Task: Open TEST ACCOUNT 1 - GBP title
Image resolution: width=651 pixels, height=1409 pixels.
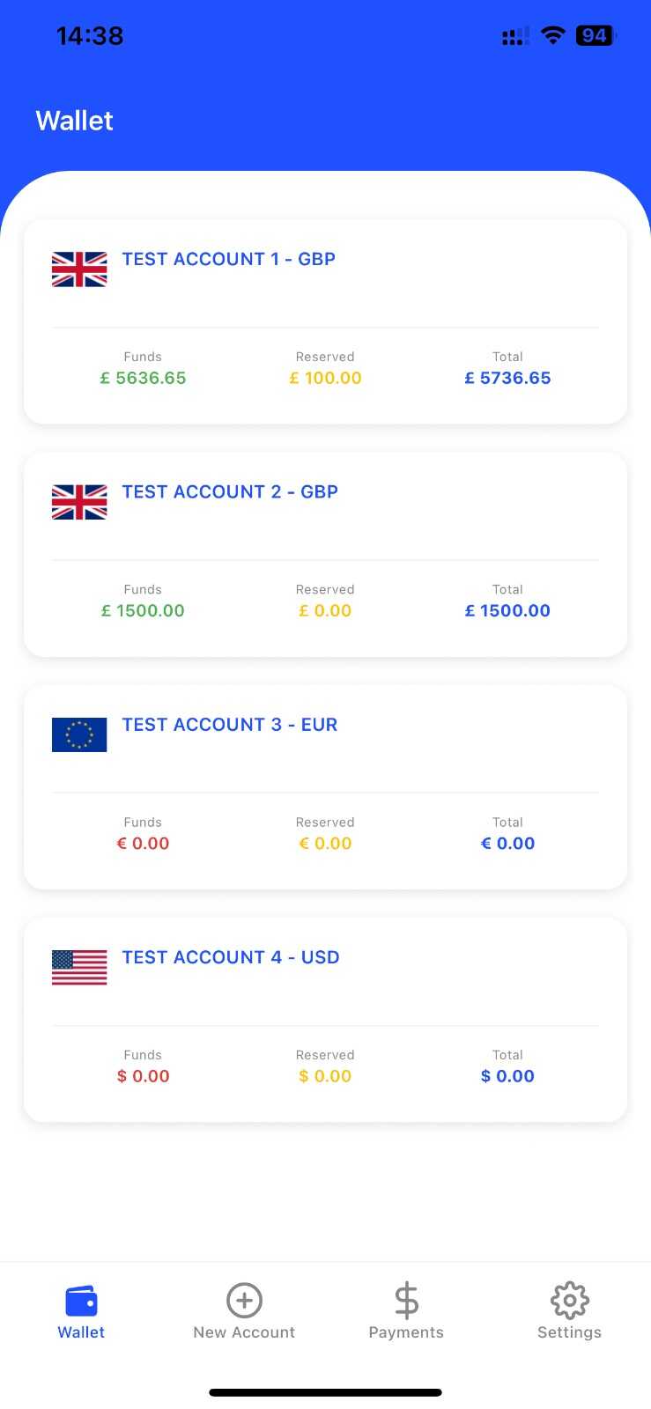Action: point(229,259)
